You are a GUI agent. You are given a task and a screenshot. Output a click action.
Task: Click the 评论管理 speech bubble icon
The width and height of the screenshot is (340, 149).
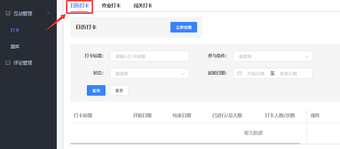(8, 63)
